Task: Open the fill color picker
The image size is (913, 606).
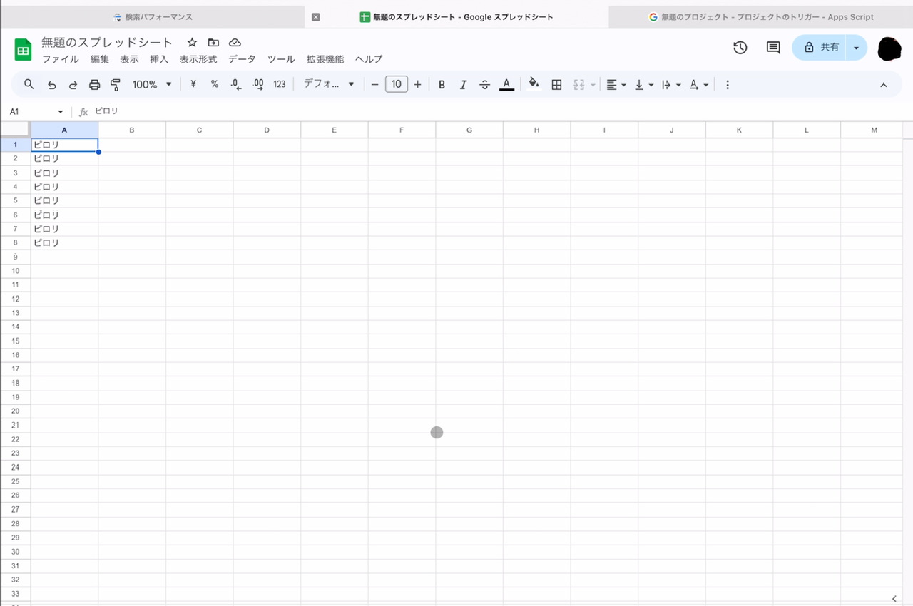Action: pos(534,84)
